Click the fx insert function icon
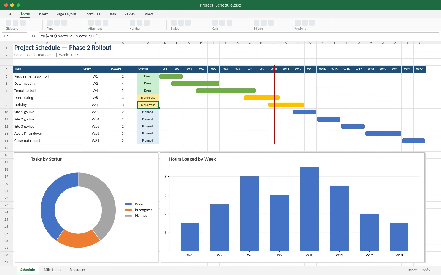 tap(34, 36)
